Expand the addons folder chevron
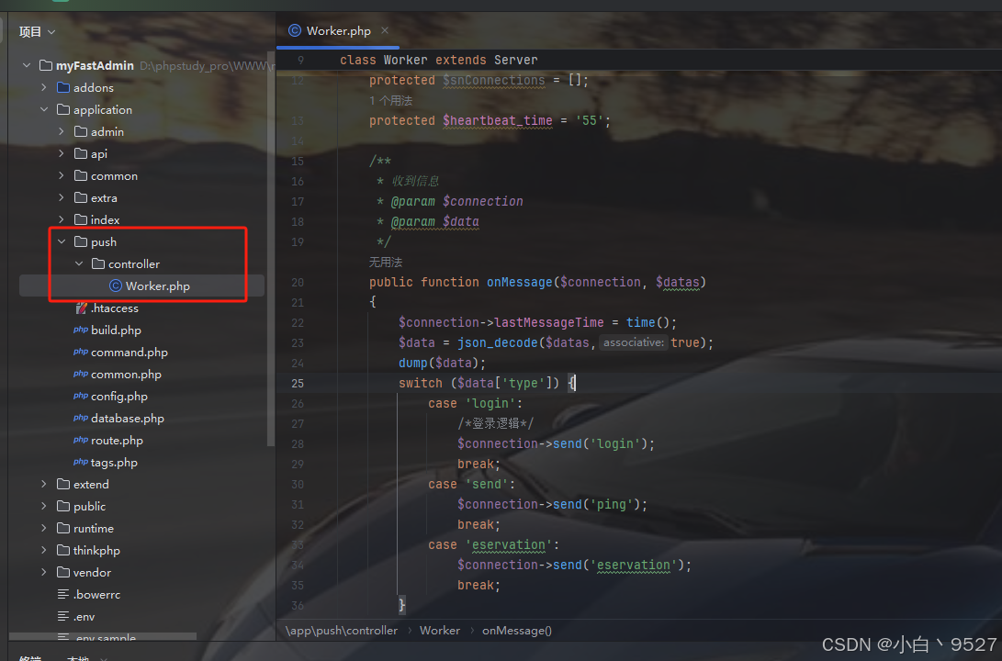Screen dimensions: 1002x661 click(x=44, y=87)
